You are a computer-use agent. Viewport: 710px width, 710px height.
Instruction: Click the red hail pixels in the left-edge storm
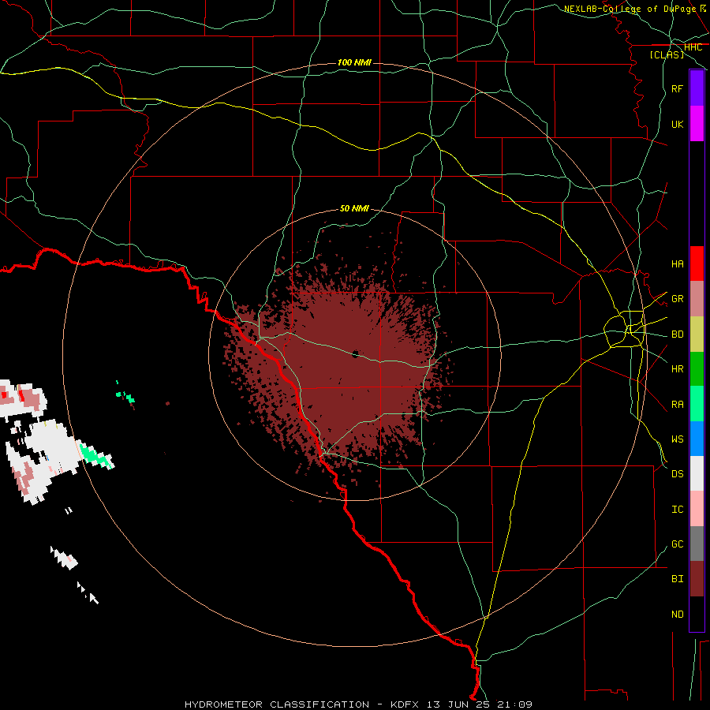(21, 394)
